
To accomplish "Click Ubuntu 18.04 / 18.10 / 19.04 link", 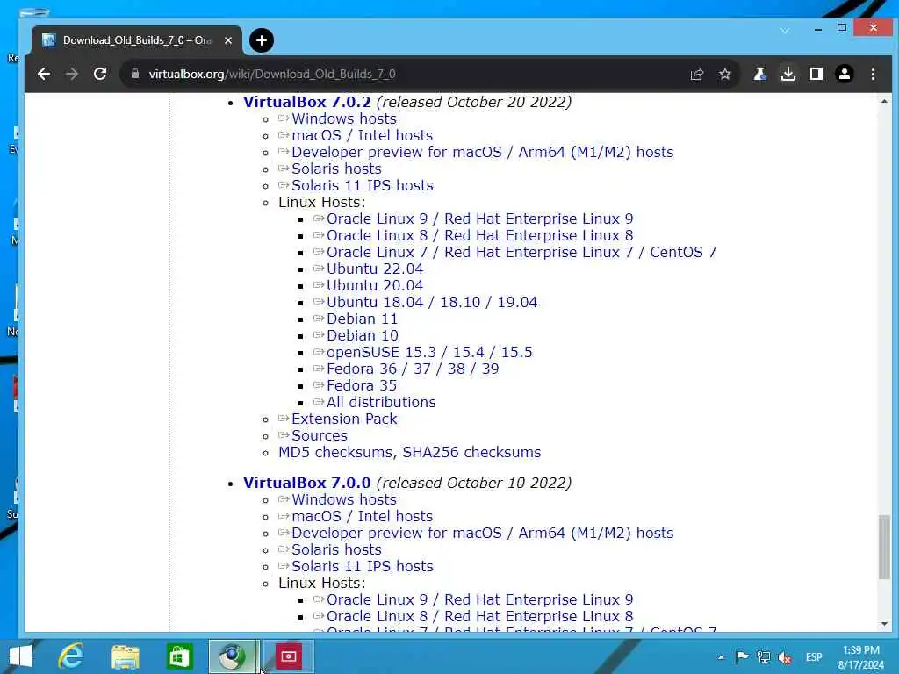I will point(432,302).
